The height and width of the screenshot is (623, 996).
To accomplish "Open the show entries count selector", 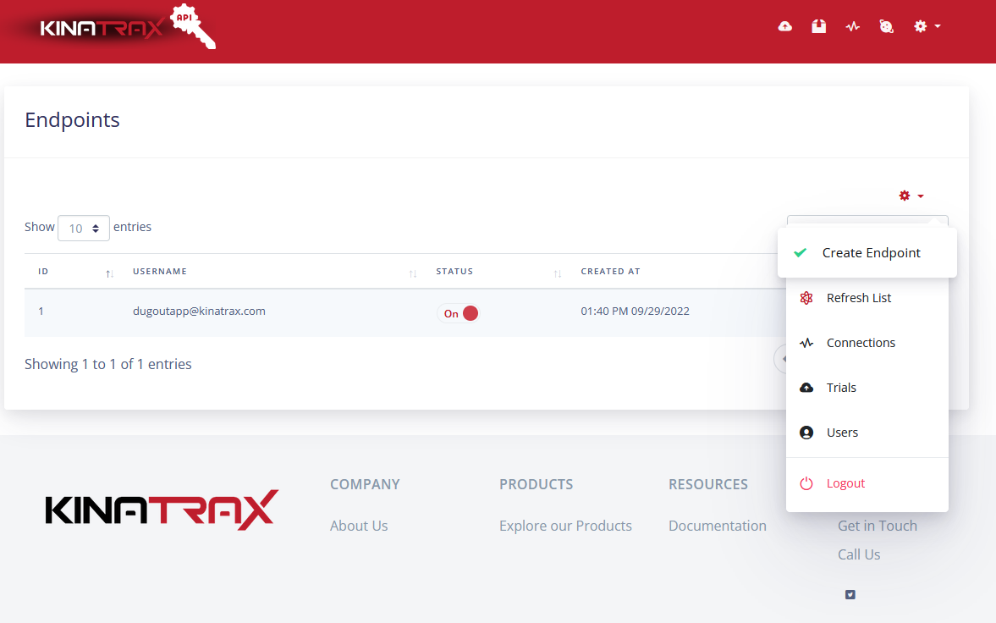I will 84,228.
